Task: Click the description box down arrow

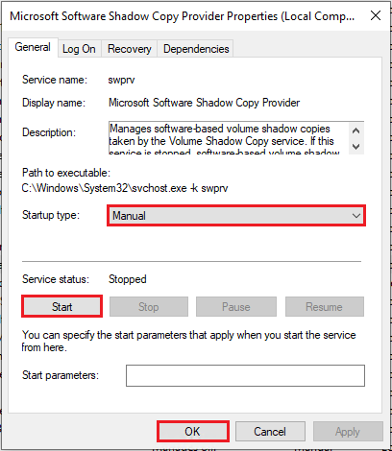Action: (355, 147)
